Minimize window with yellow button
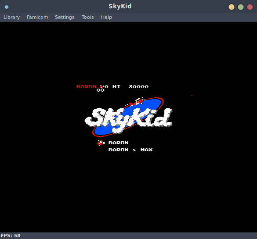 [x=232, y=7]
